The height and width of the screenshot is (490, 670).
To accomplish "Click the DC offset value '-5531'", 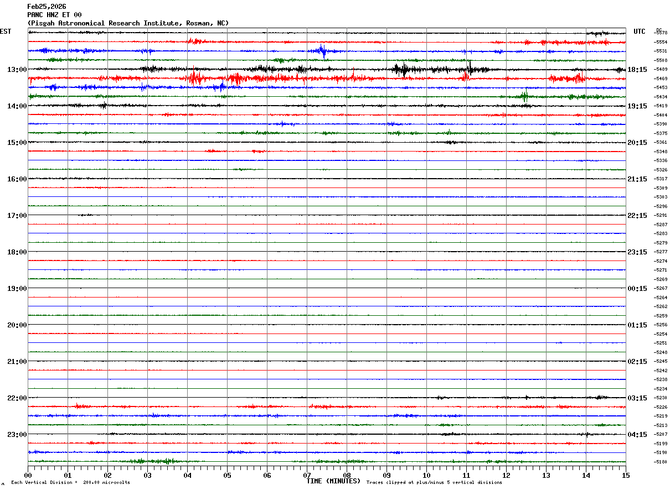I will click(661, 51).
